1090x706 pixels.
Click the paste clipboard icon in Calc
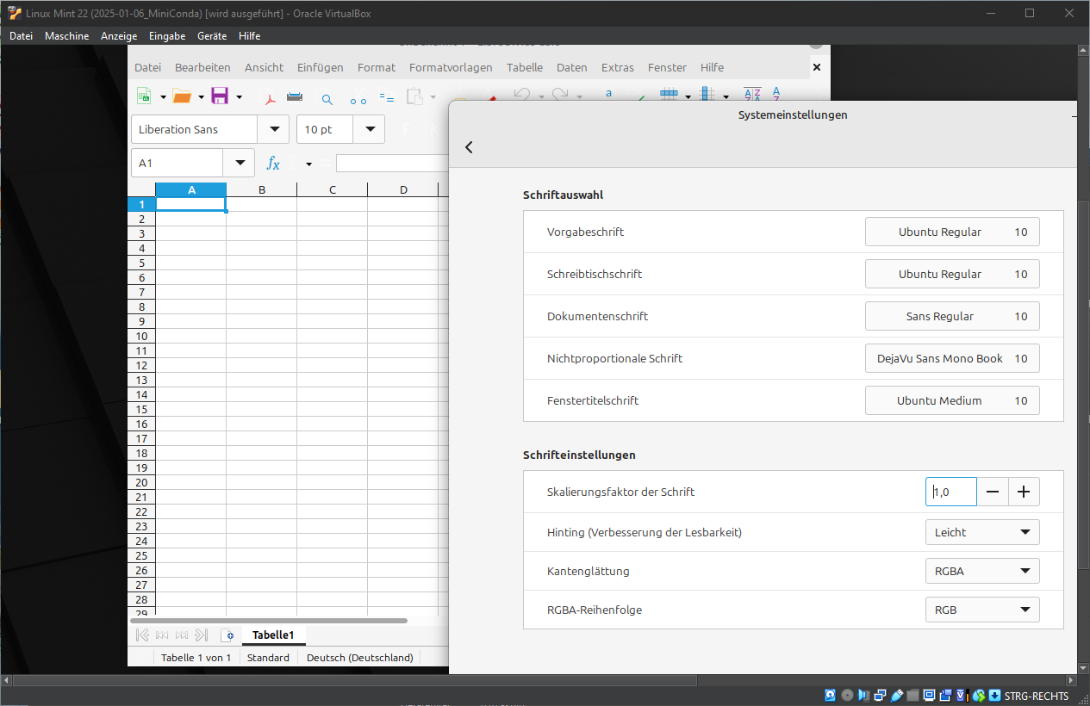pyautogui.click(x=414, y=96)
